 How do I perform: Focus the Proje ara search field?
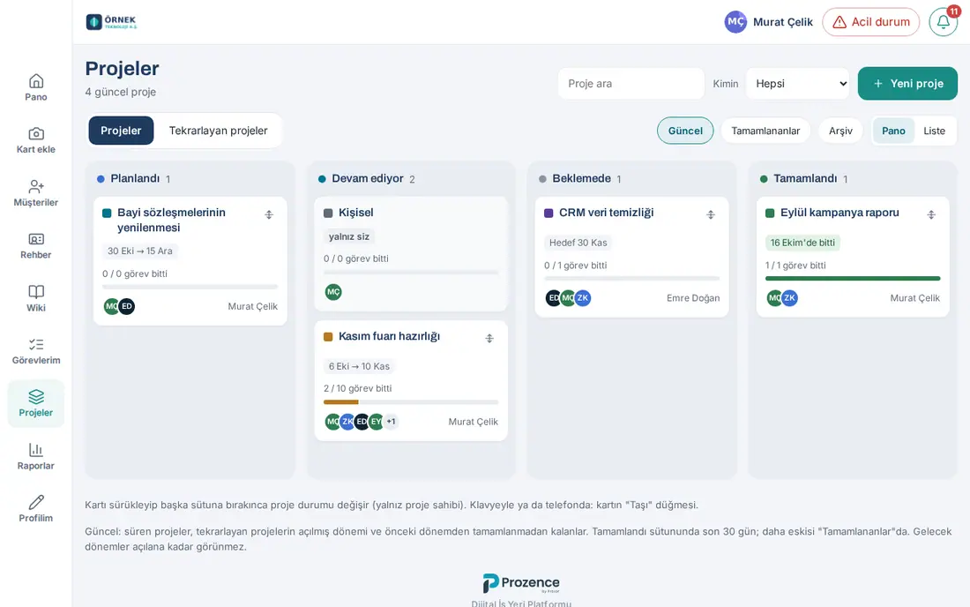631,84
